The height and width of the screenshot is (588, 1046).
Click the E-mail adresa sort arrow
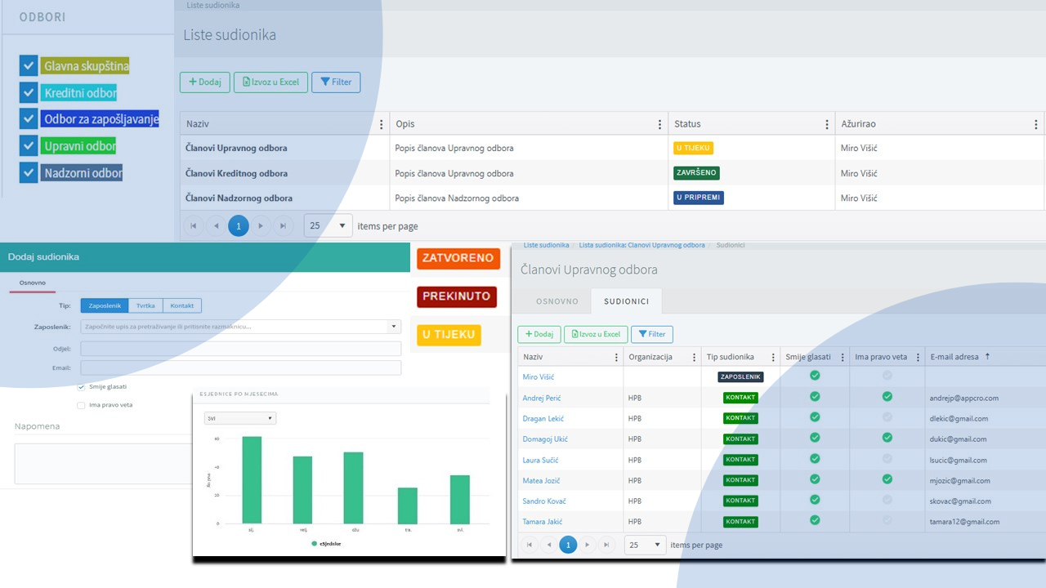pyautogui.click(x=987, y=356)
